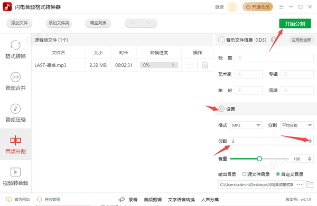Click the 版本号 v4.1.9 version text
Viewport: 317px width, 206px height.
tap(298, 199)
